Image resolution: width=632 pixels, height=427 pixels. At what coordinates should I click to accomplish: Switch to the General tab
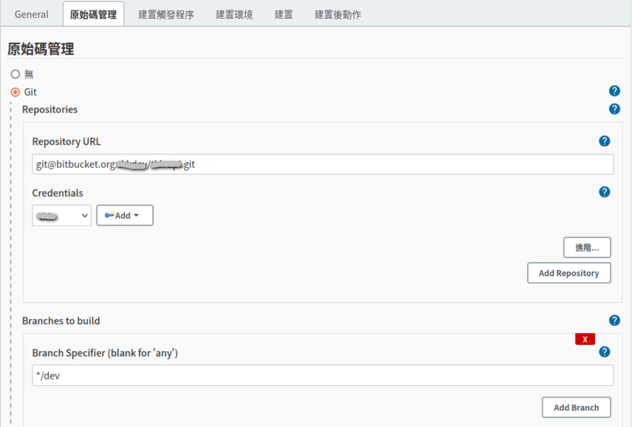tap(32, 14)
